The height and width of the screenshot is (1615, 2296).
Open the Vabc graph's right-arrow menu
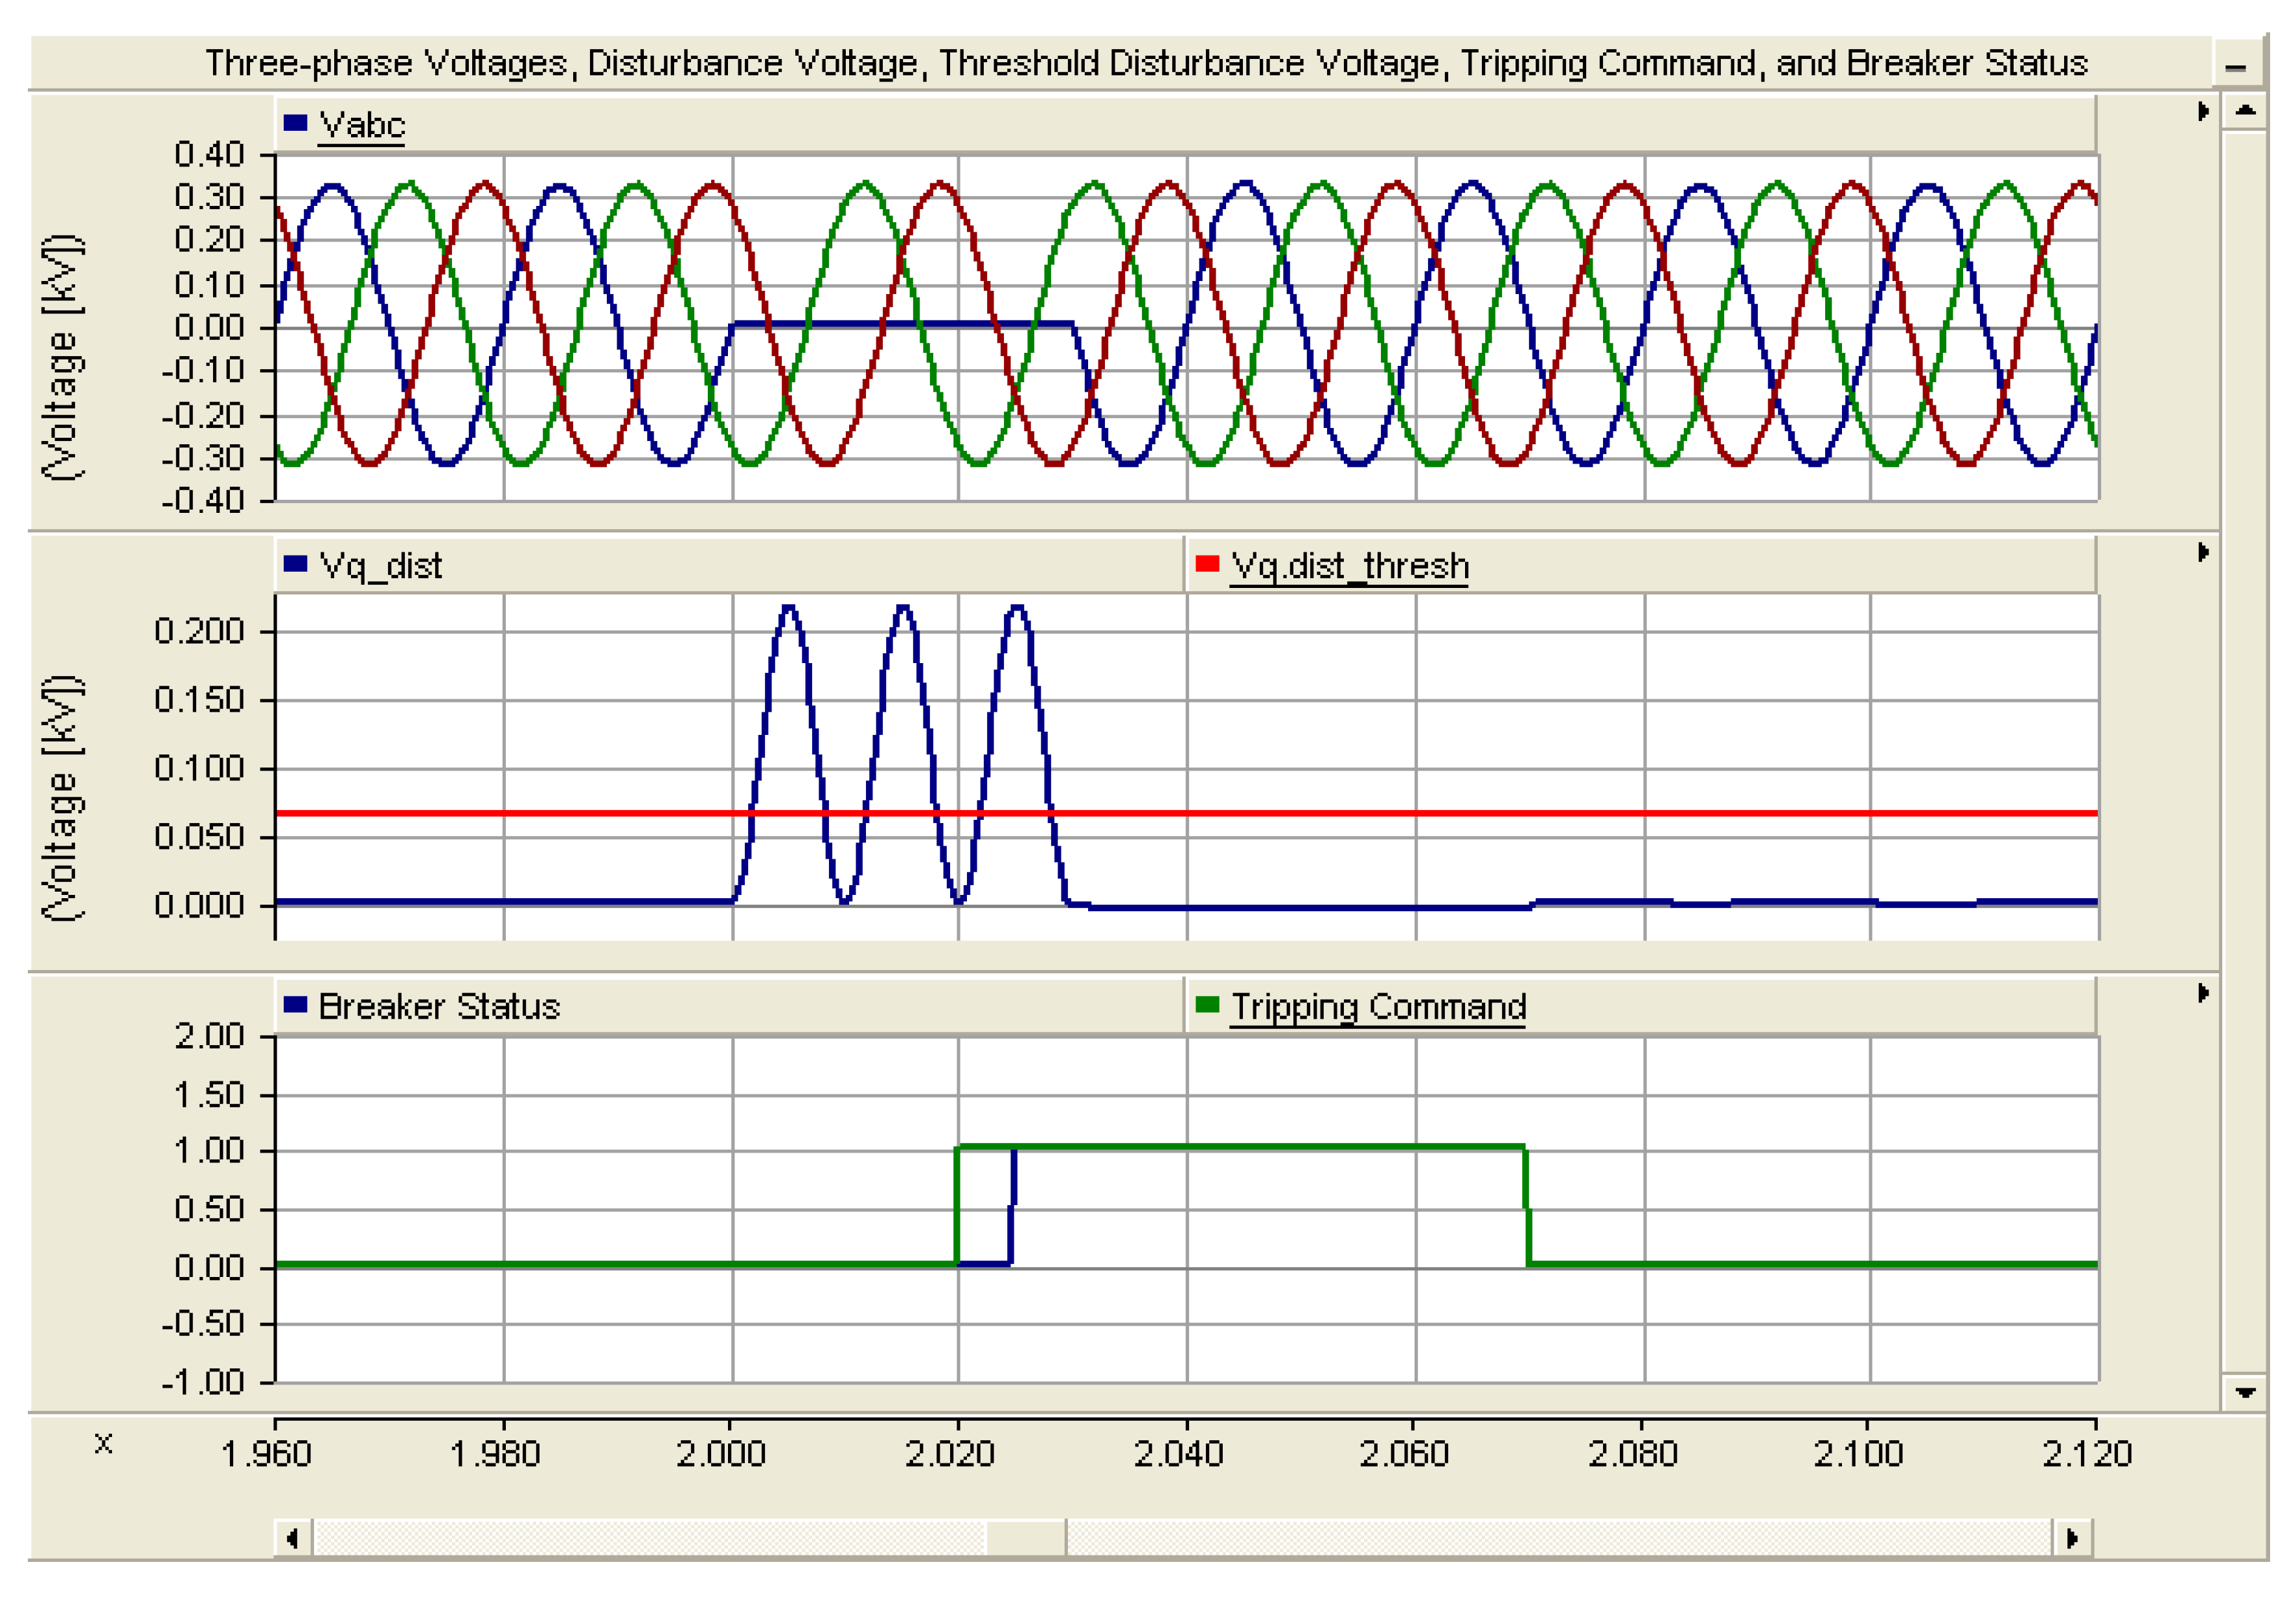tap(2203, 111)
